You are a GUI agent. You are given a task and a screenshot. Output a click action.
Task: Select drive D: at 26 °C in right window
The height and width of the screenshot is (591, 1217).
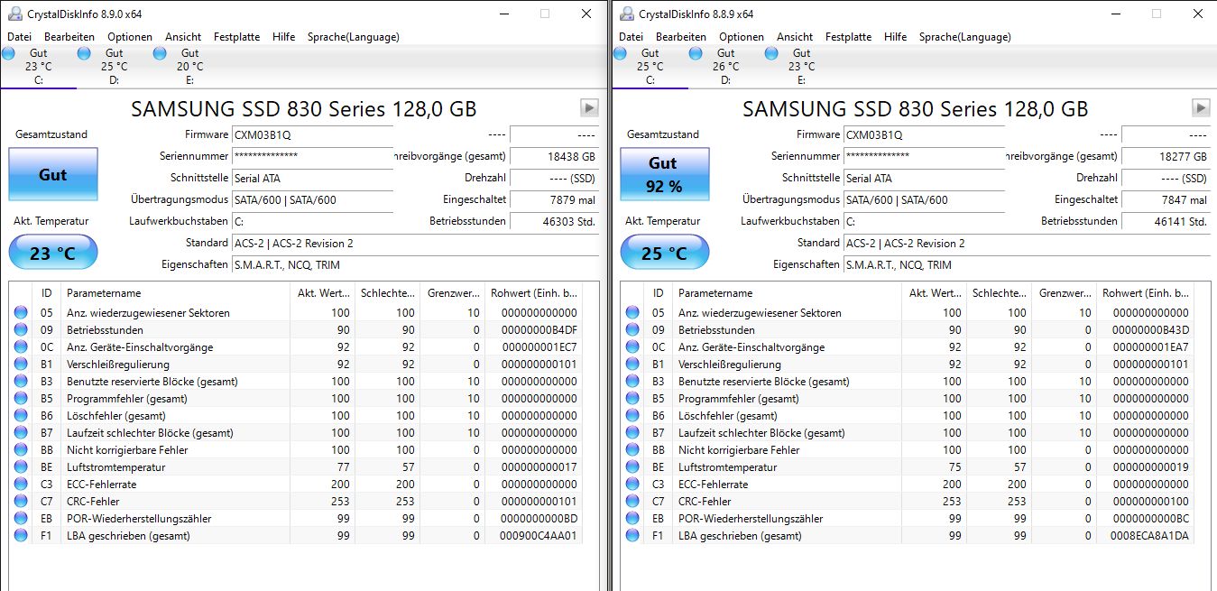pos(725,67)
